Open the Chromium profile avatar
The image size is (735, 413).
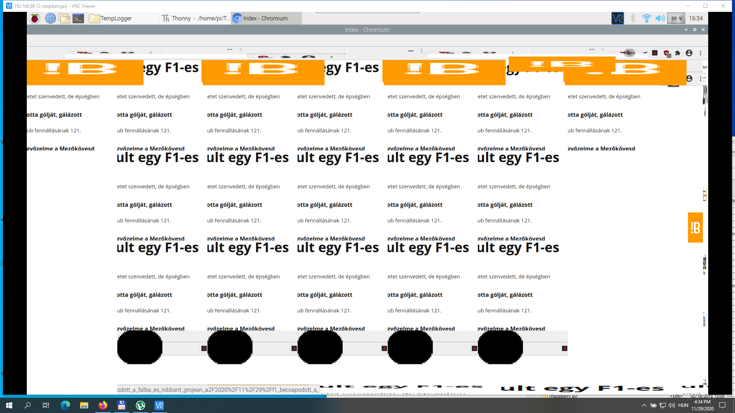689,53
